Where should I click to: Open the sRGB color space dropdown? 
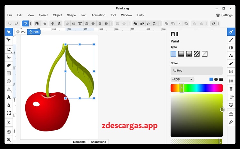182,79
